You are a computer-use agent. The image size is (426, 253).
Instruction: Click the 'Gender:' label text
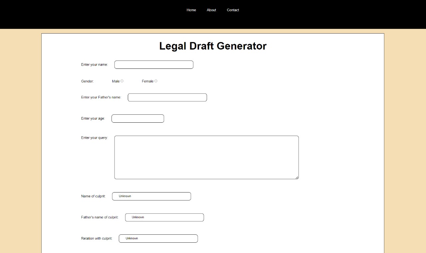pos(88,81)
